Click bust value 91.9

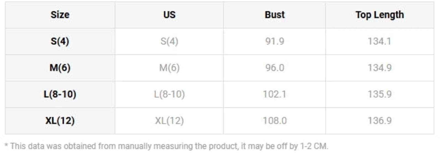pos(275,41)
